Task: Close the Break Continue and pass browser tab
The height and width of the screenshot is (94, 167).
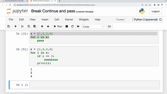Action: (x=55, y=1)
